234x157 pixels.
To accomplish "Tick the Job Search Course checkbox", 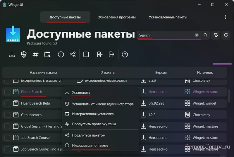I will pos(7,138).
